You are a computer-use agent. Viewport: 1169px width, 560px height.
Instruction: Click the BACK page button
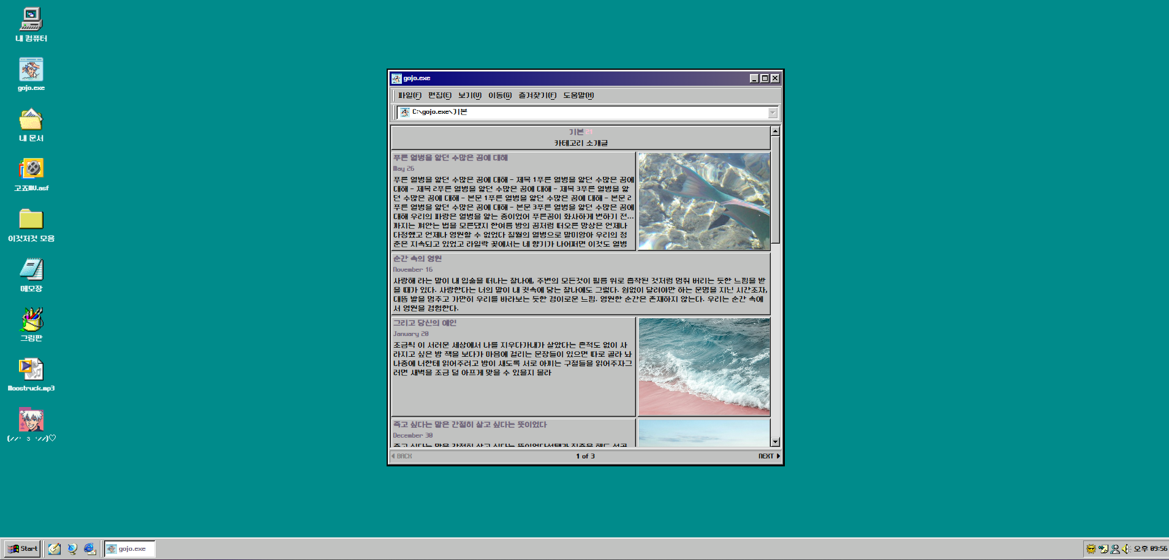tap(402, 456)
